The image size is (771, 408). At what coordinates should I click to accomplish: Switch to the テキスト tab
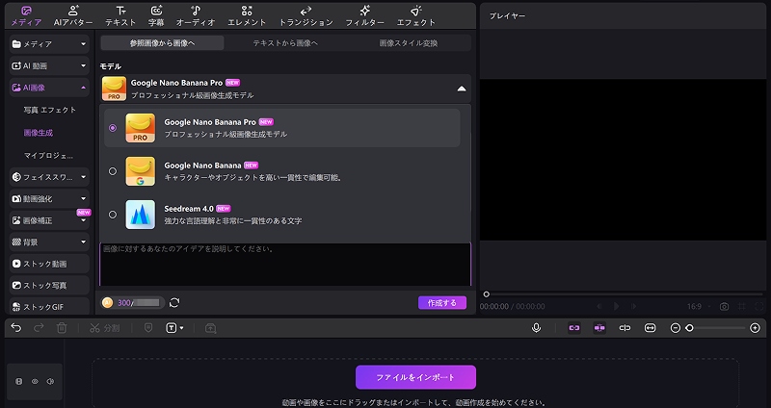[x=120, y=15]
